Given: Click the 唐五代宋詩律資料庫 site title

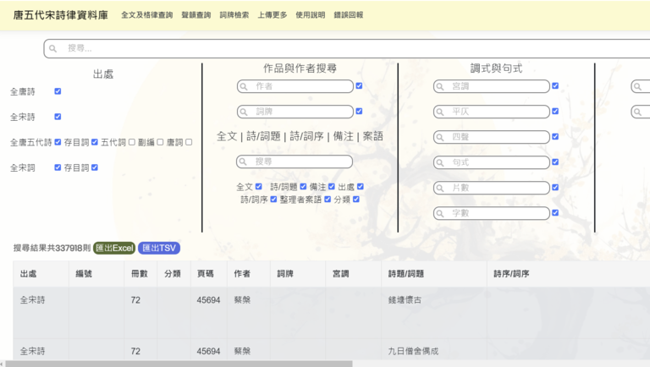Looking at the screenshot, I should click(59, 15).
